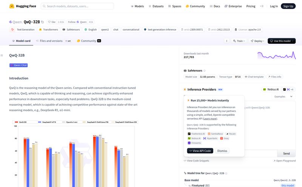The height and width of the screenshot is (187, 302).
Task: Select the Nebius AI provider
Action: point(271,89)
